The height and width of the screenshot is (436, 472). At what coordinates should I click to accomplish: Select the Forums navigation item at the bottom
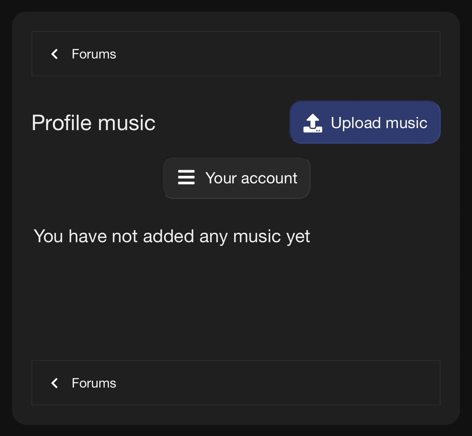point(94,383)
